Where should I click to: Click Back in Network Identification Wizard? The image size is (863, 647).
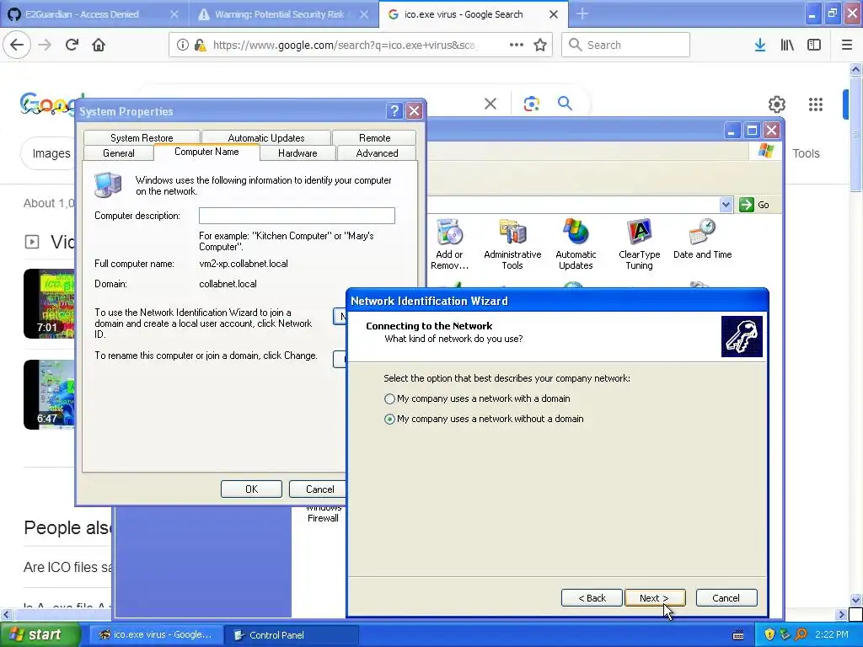592,598
